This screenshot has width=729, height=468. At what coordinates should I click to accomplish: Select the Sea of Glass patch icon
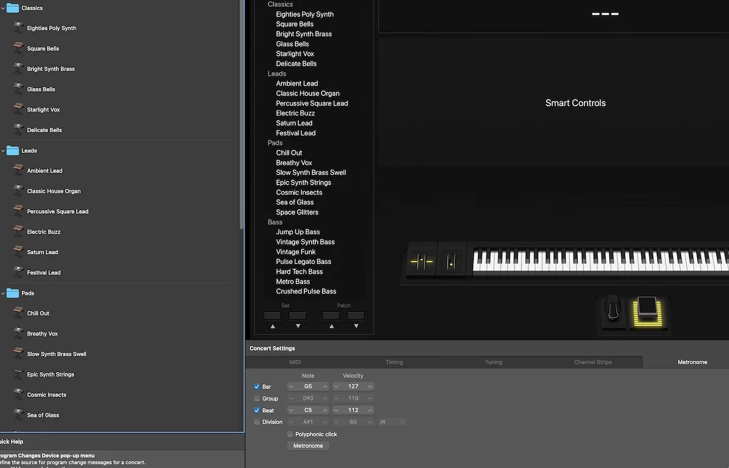pyautogui.click(x=18, y=415)
